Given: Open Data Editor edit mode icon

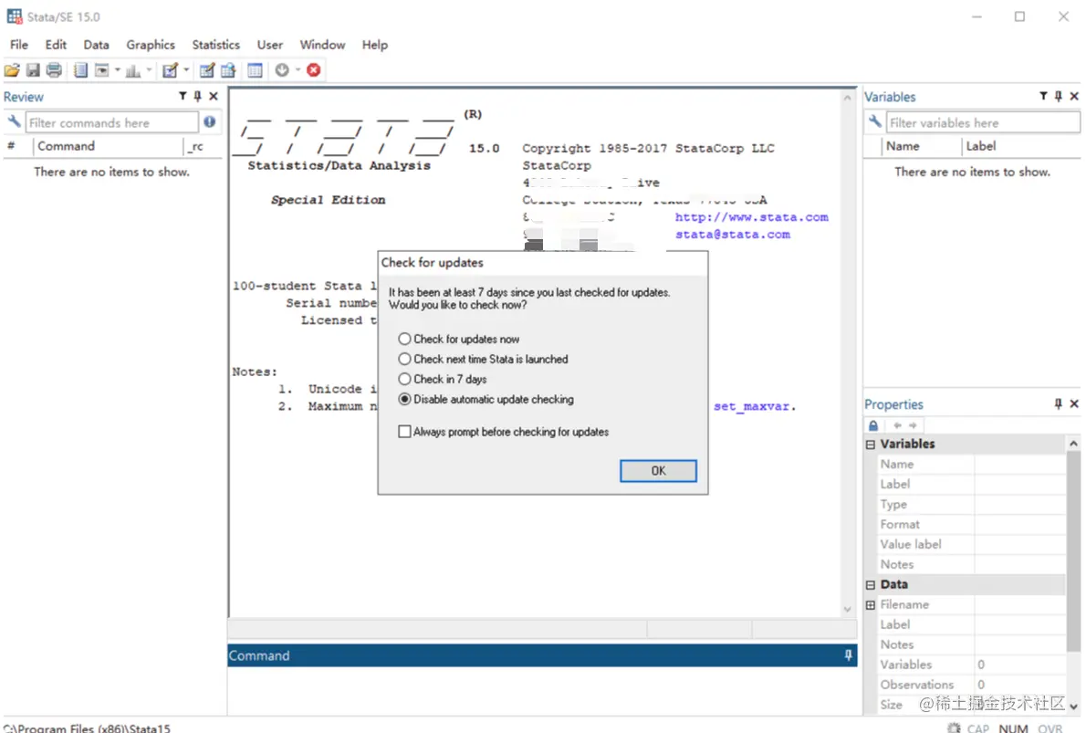Looking at the screenshot, I should pos(207,70).
